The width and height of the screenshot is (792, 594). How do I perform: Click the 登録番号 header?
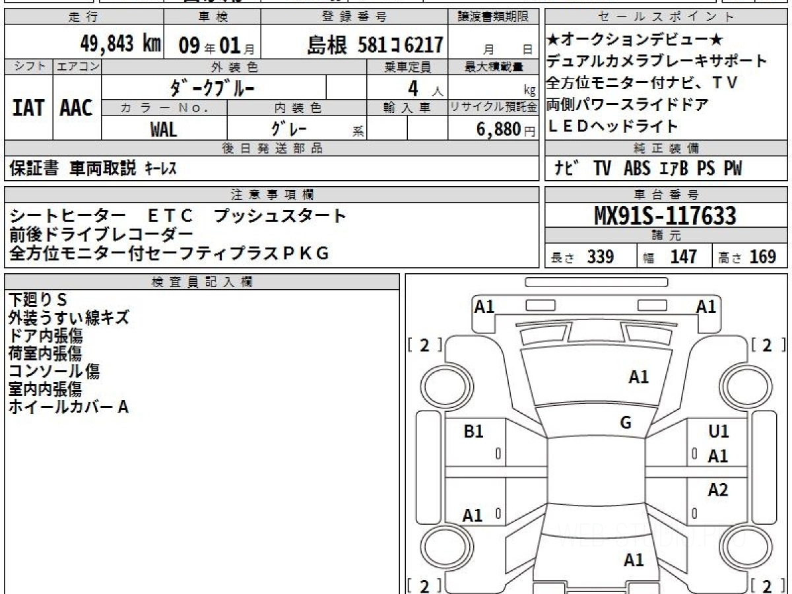[355, 17]
